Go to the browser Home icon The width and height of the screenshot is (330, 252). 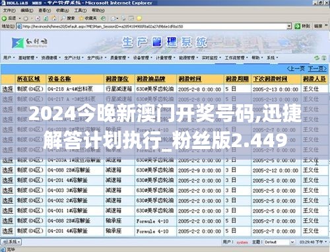point(54,18)
